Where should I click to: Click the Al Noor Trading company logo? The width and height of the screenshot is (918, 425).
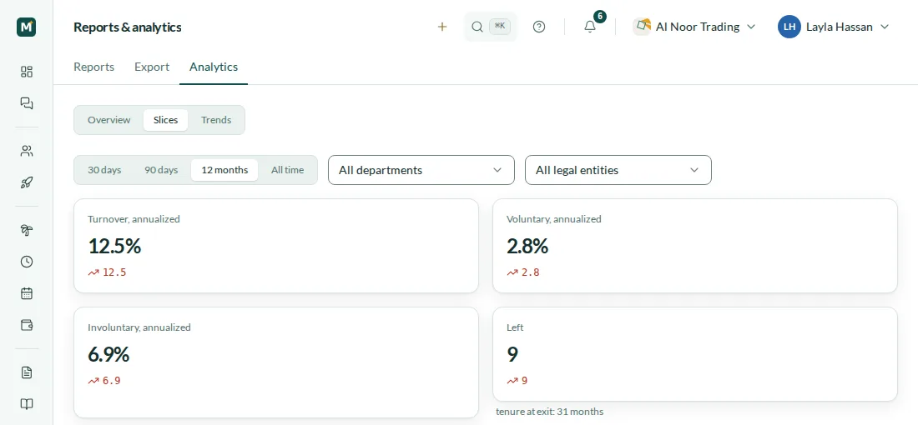643,27
